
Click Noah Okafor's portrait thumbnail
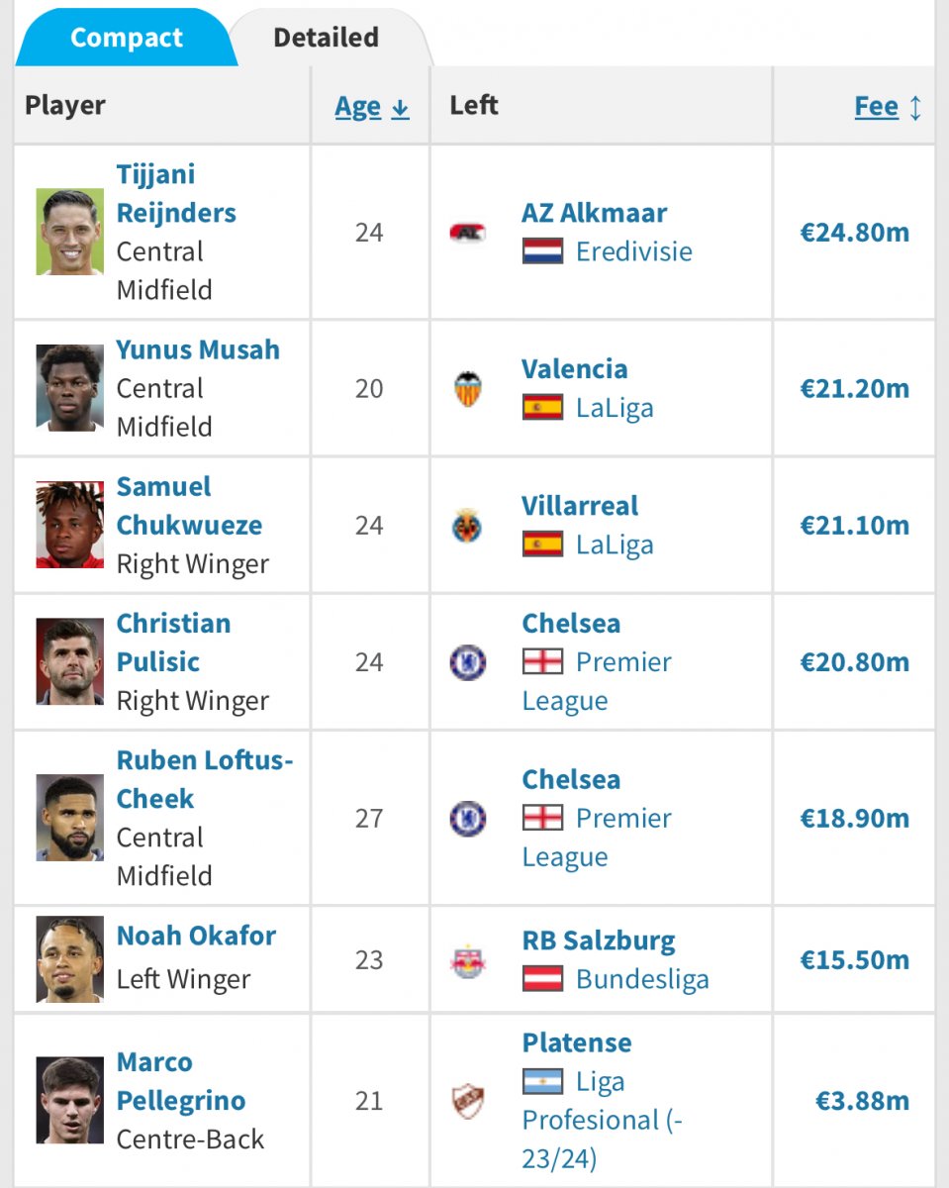tap(70, 959)
